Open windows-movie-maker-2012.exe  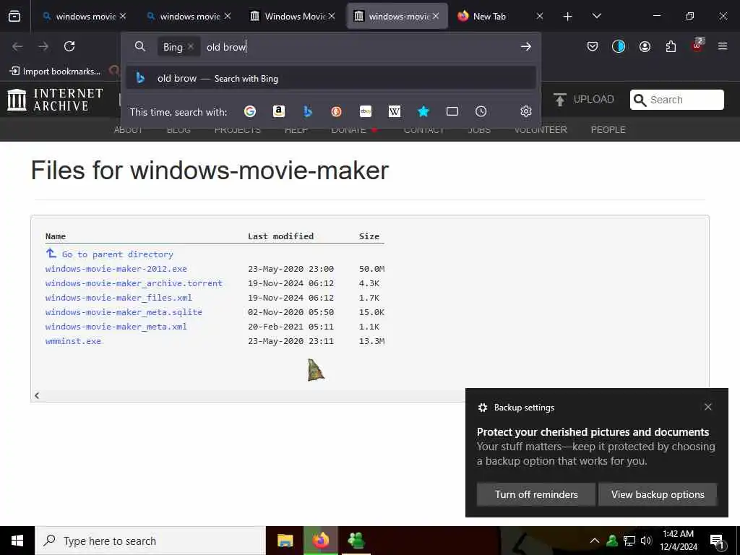pos(116,269)
